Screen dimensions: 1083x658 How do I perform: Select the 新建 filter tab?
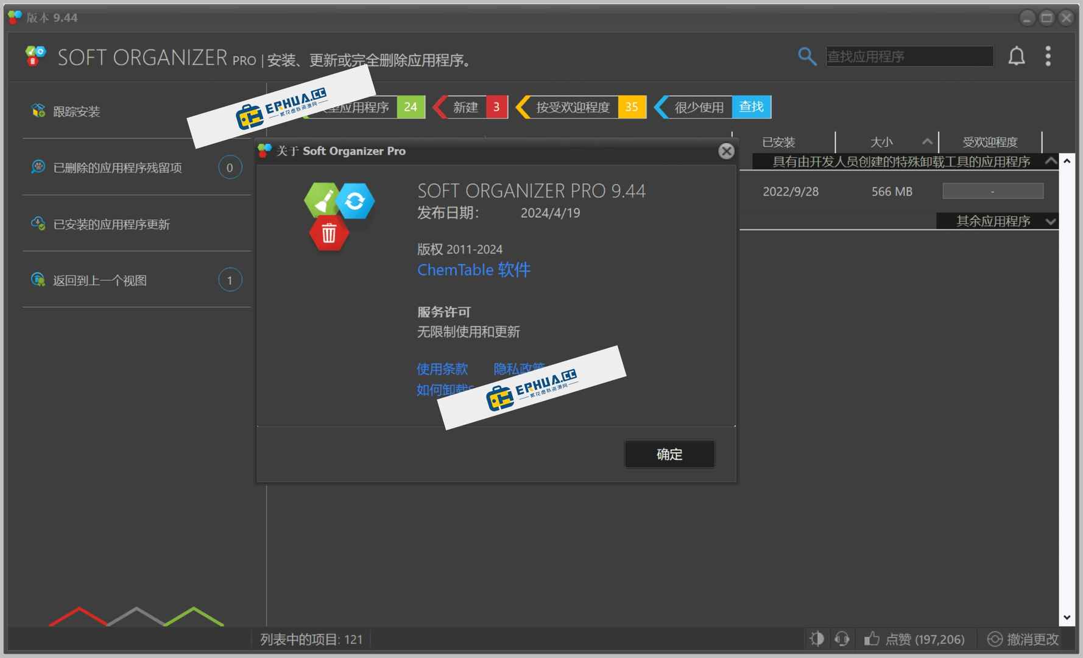[470, 107]
